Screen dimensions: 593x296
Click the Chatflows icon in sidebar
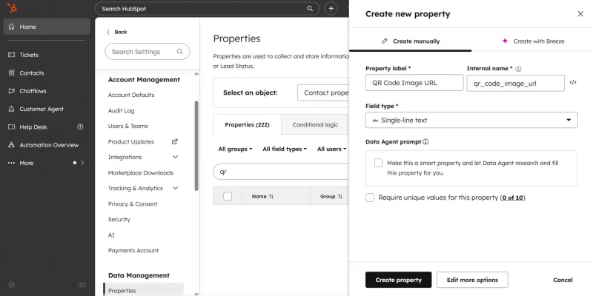(11, 91)
